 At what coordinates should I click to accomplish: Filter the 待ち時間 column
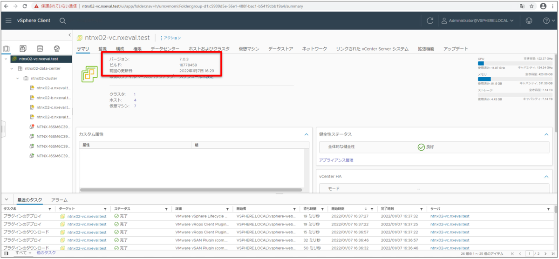321,209
